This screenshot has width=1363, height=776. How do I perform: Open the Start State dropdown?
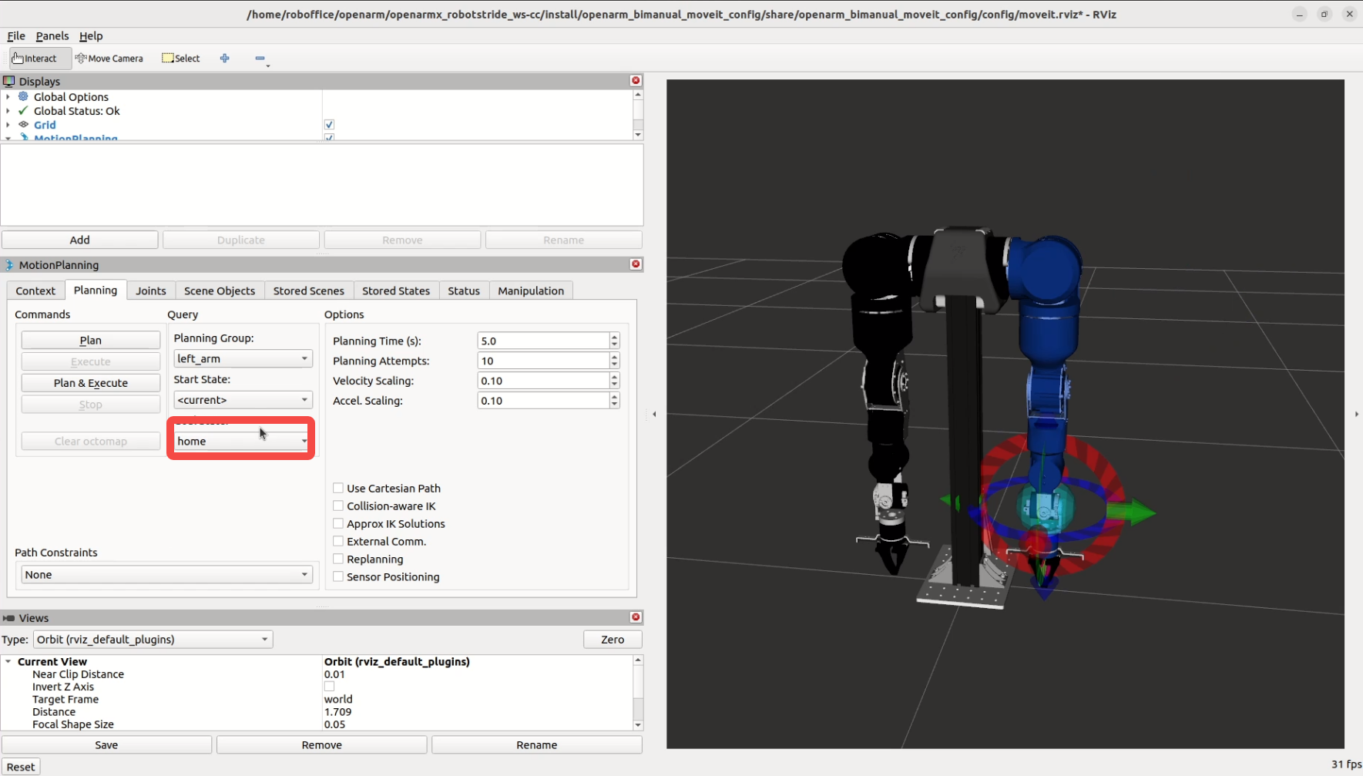(242, 400)
